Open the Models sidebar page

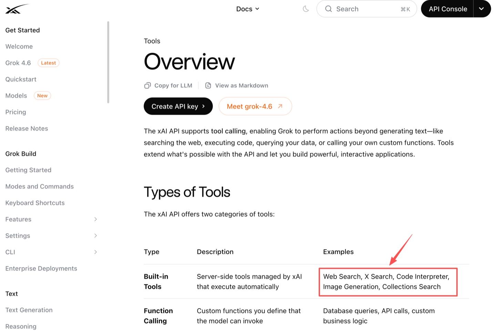16,96
